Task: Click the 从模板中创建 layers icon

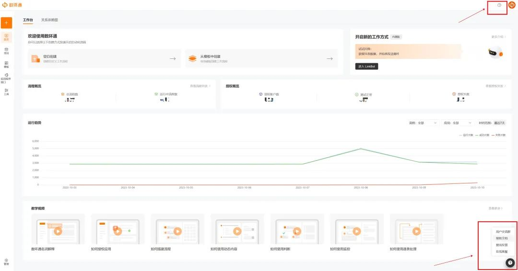Action: tap(192, 58)
